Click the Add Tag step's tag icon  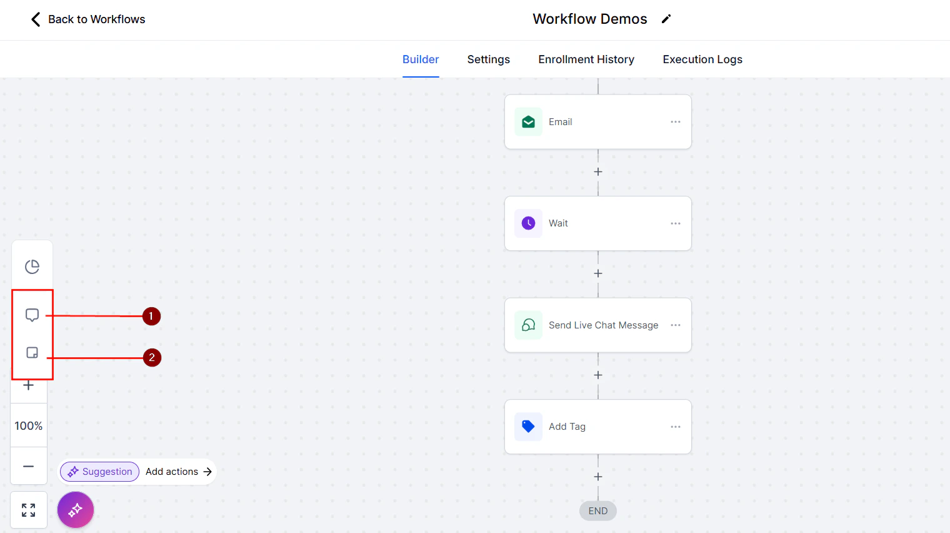coord(528,426)
